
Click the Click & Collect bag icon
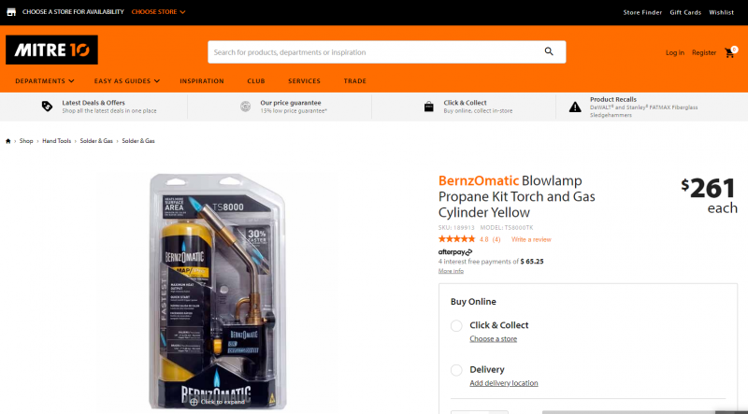coord(429,107)
